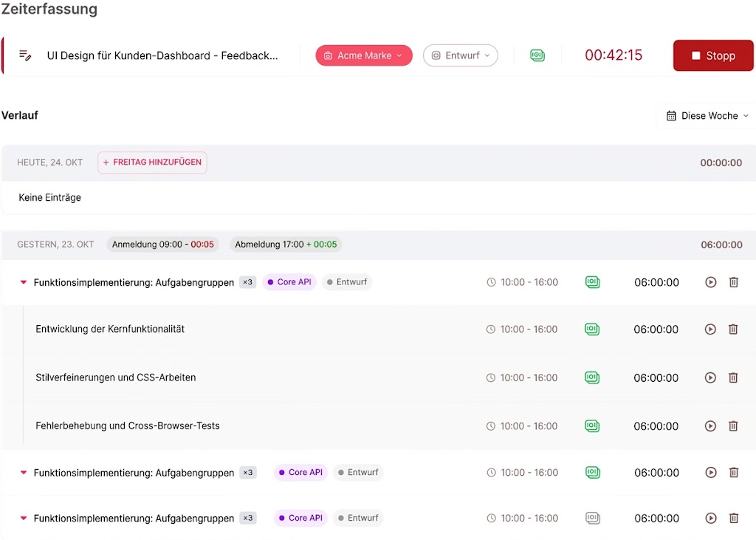Viewport: 756px width, 540px height.
Task: Toggle billable on the expanded Aufgabengruppen group row
Action: 593,282
